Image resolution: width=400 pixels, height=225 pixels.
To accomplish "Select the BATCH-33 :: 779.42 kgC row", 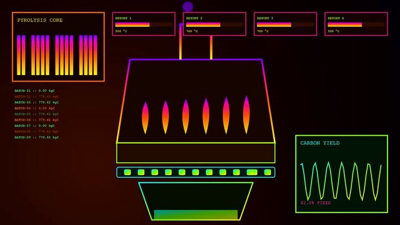I will click(x=36, y=102).
